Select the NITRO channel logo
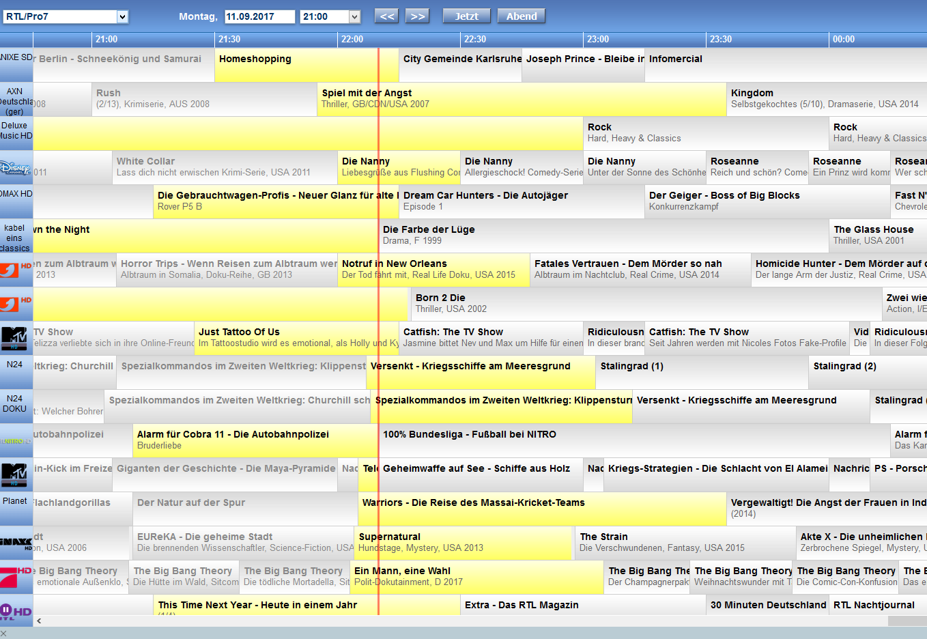Viewport: 927px width, 639px height. [x=16, y=440]
